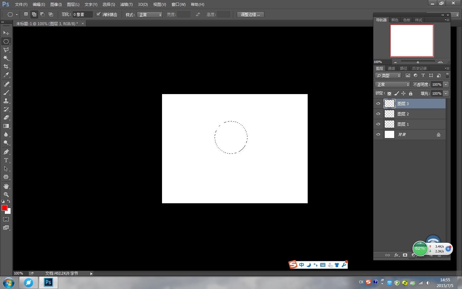Choose Intersect with selection mode
462x289 pixels.
click(51, 14)
